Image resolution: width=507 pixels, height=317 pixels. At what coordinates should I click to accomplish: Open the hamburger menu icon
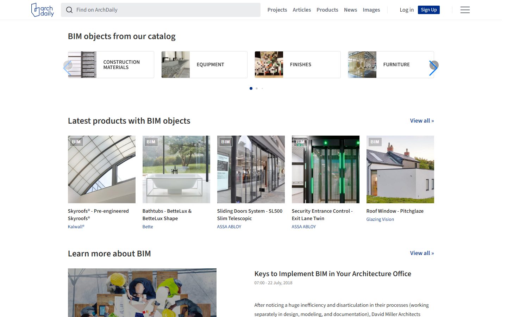(465, 10)
